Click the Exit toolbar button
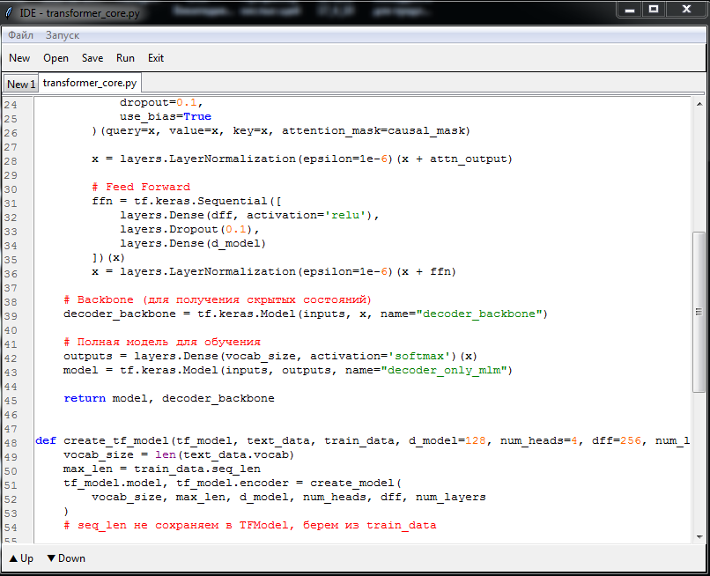 pyautogui.click(x=156, y=58)
